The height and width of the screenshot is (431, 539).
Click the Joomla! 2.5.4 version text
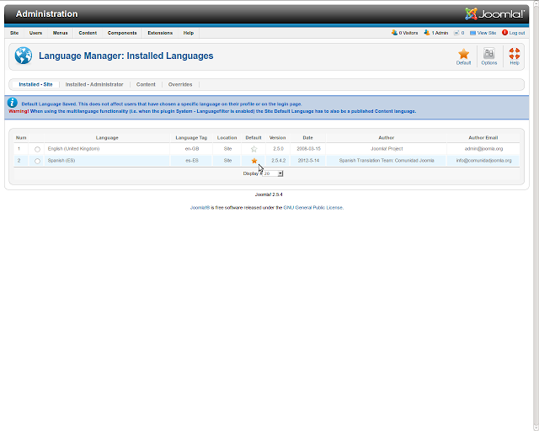coord(269,194)
